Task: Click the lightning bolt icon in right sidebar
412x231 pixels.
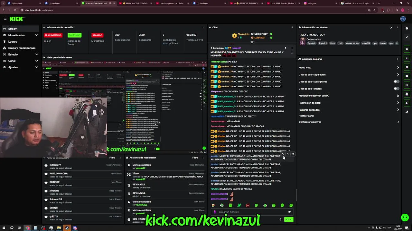Action: point(407,58)
